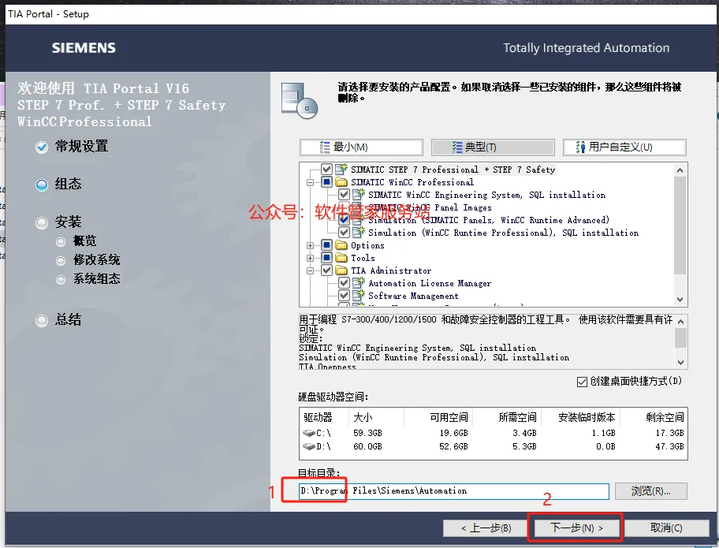Click the Simulation WinCC Runtime Professional component icon

359,233
